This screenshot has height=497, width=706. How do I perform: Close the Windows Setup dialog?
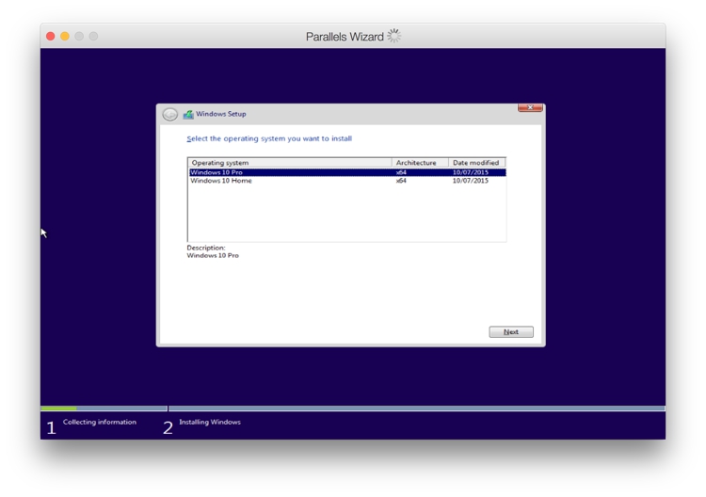pyautogui.click(x=530, y=107)
